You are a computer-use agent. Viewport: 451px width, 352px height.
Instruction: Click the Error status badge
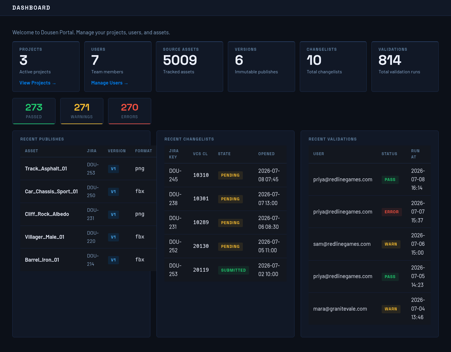point(392,212)
